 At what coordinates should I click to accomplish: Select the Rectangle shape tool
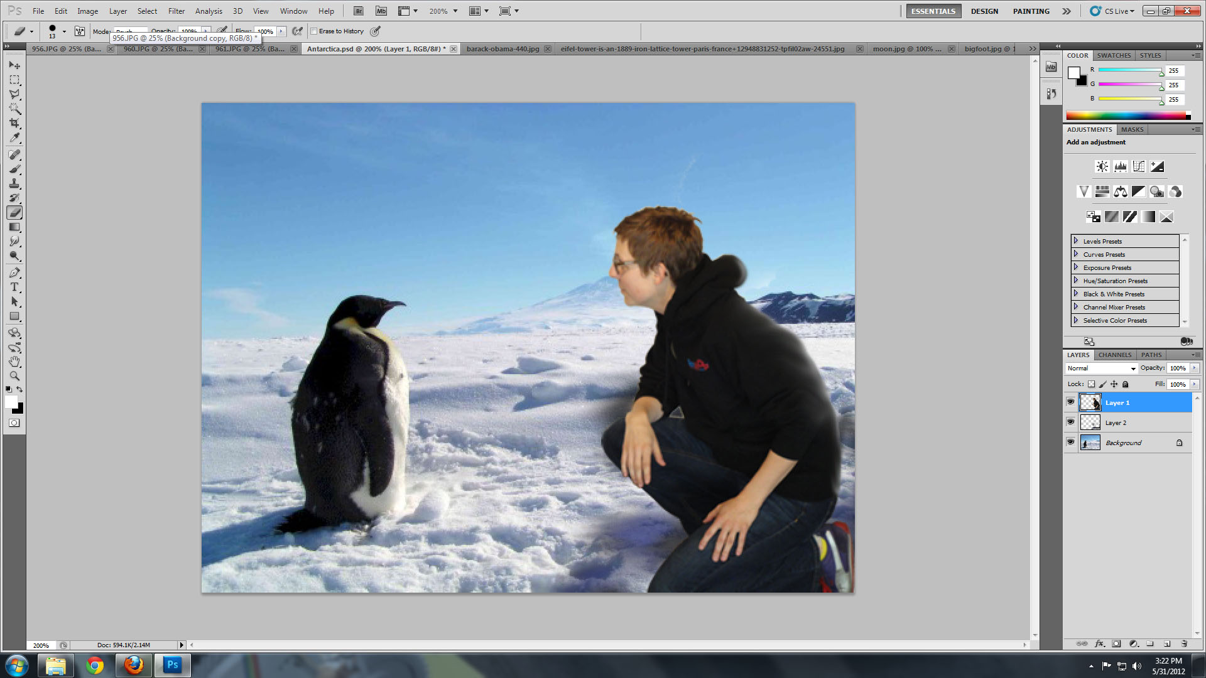tap(14, 316)
